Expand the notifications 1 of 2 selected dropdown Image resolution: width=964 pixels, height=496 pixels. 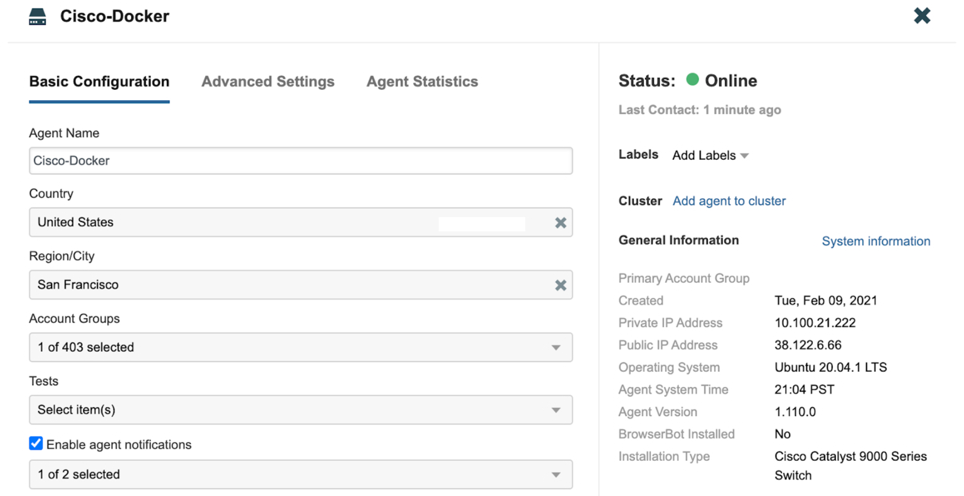click(x=555, y=475)
